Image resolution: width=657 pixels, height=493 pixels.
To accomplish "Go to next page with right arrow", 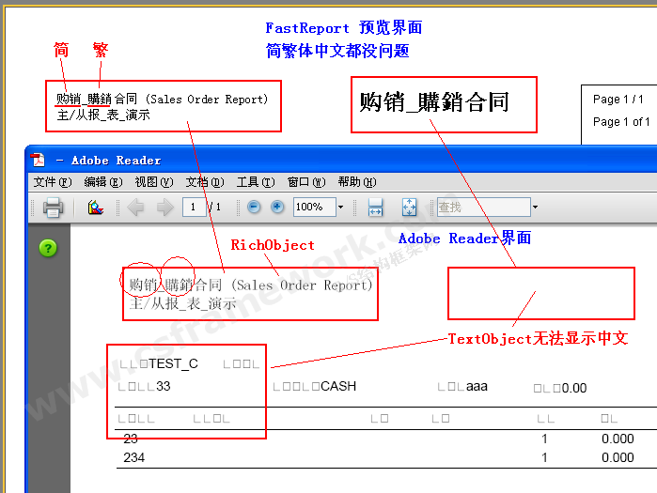I will (x=165, y=208).
